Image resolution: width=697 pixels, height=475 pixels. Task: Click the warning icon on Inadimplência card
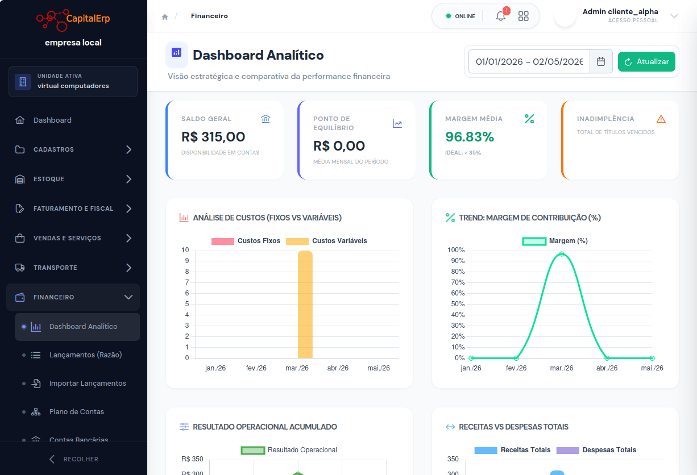tap(661, 119)
